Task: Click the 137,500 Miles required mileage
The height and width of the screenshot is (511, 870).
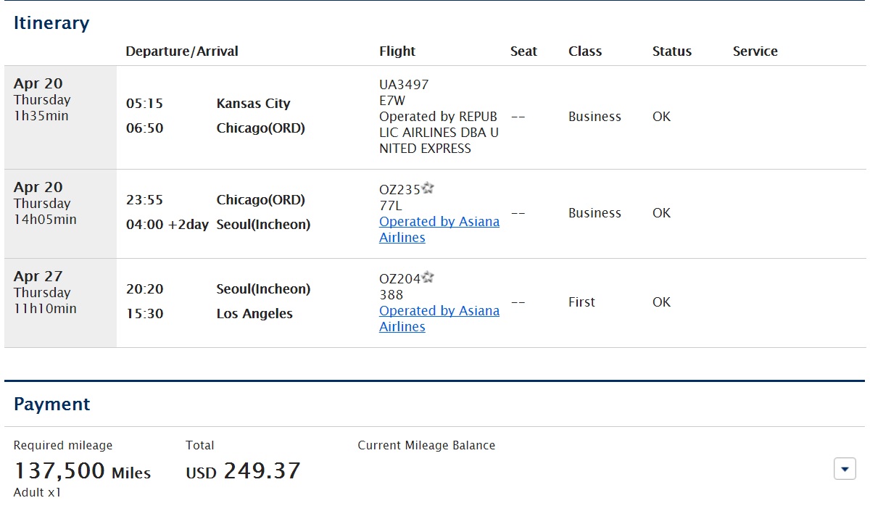Action: 83,471
